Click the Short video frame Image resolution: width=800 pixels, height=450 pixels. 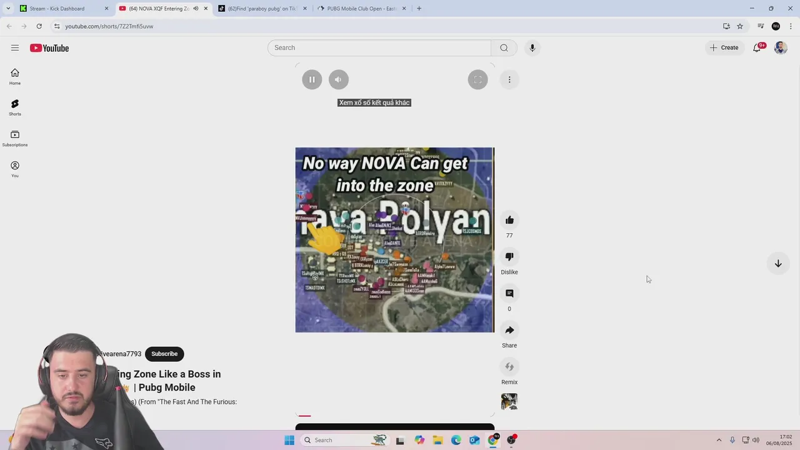pyautogui.click(x=395, y=240)
